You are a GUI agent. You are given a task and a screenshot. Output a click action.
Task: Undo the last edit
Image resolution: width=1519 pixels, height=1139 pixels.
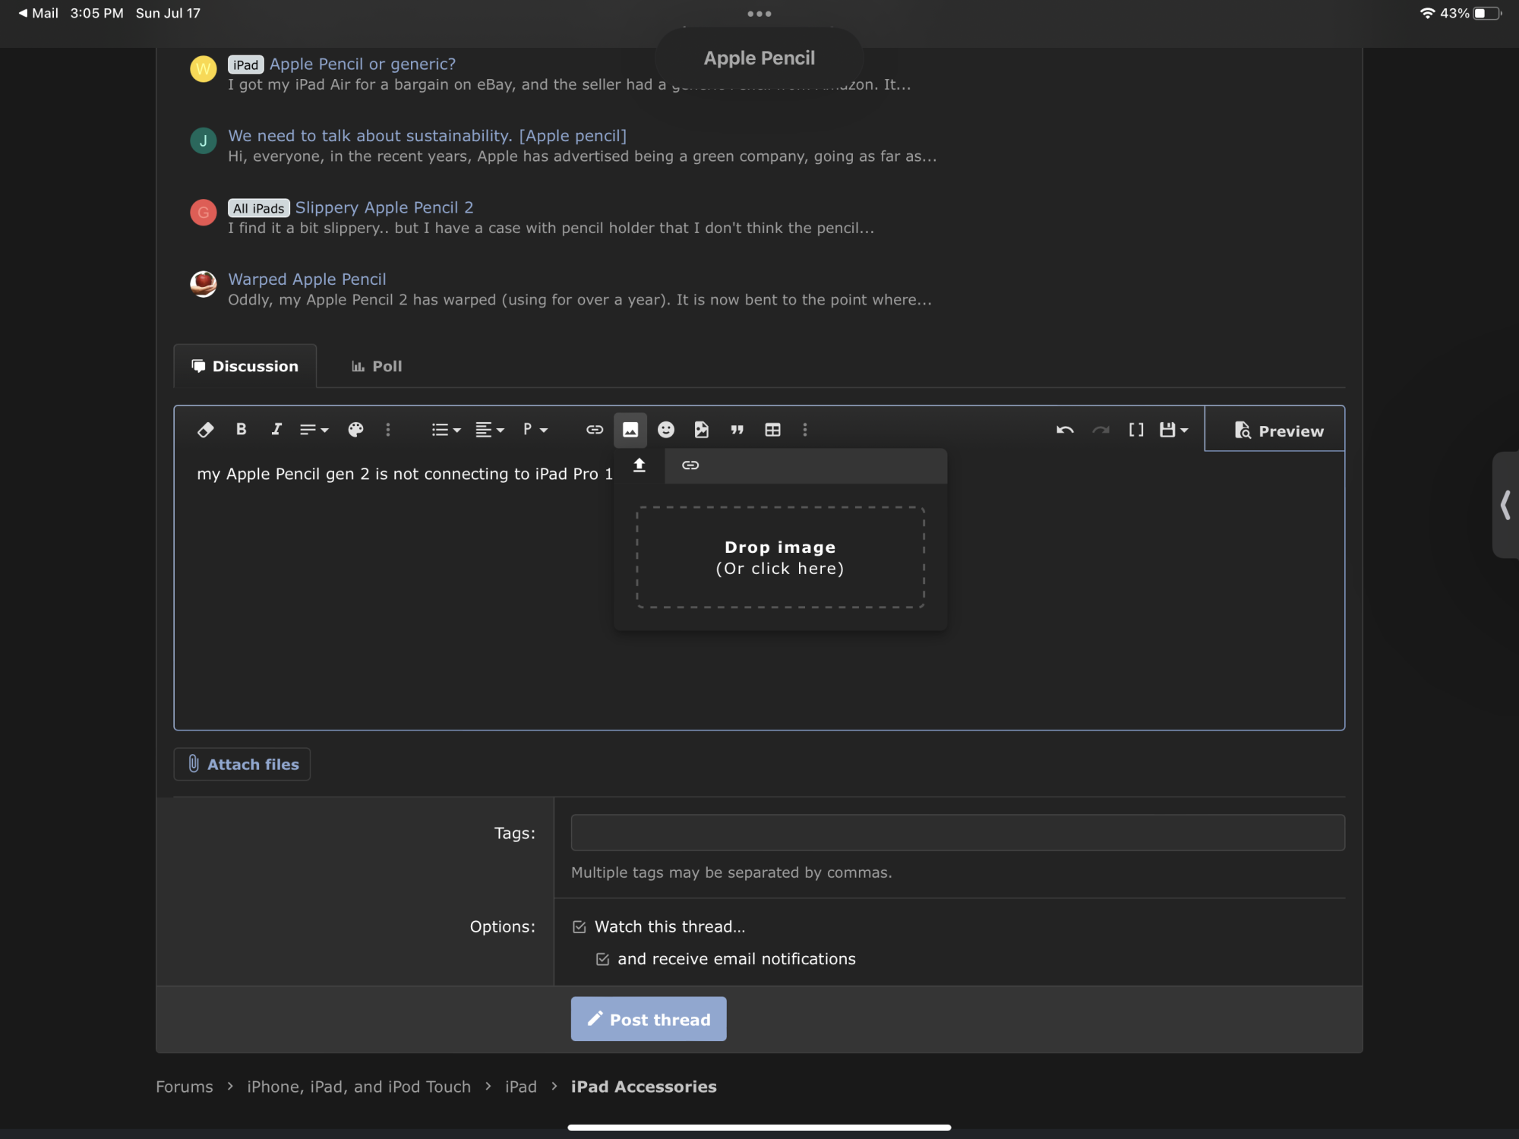[1065, 430]
